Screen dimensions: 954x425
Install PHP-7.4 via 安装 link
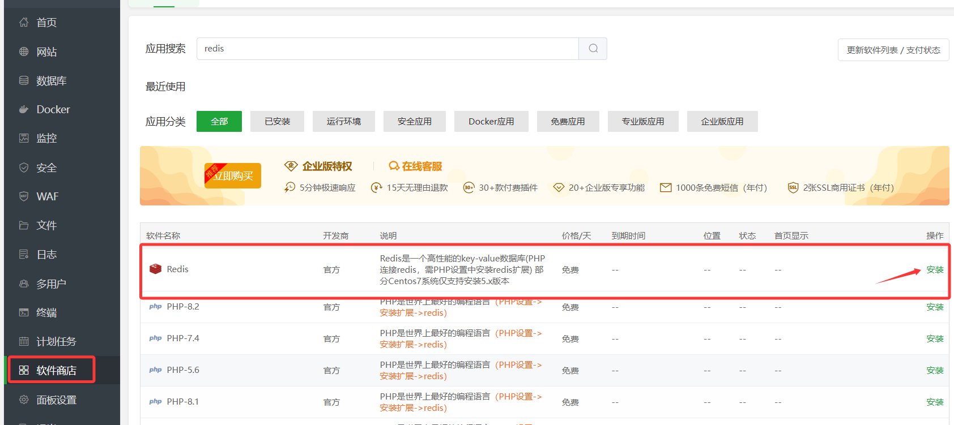[934, 338]
